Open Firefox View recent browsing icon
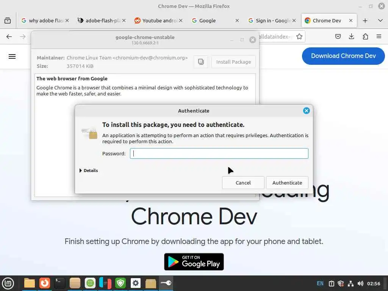Image resolution: width=388 pixels, height=291 pixels. [8, 20]
